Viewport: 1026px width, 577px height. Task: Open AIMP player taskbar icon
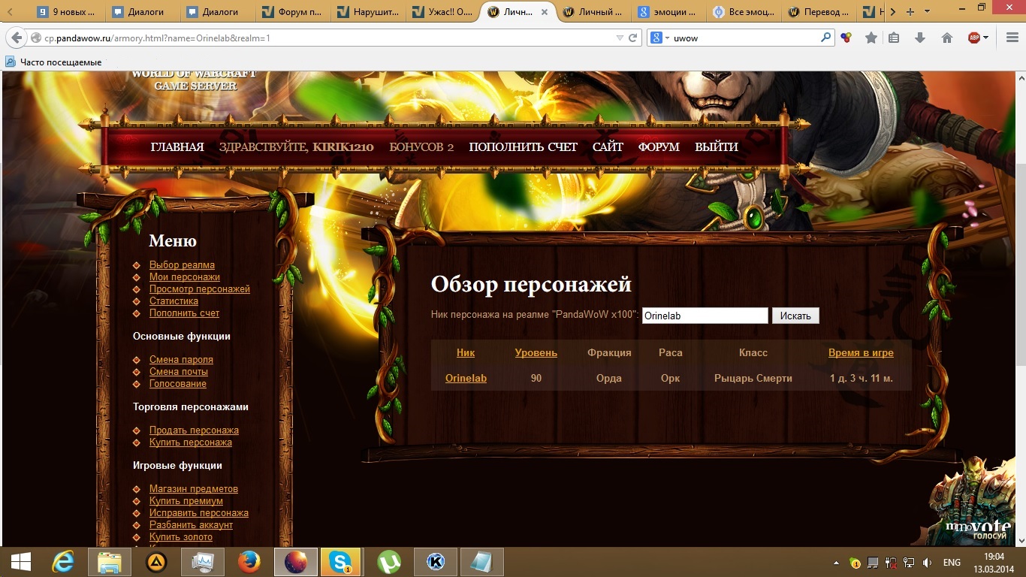click(156, 562)
